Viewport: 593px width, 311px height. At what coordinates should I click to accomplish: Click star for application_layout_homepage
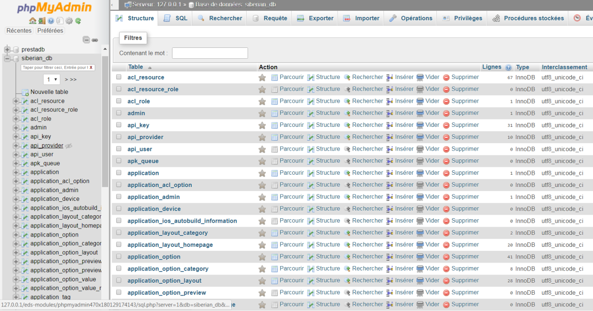[262, 245]
